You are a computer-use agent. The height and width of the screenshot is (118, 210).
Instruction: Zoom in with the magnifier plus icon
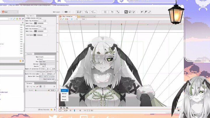(80, 110)
